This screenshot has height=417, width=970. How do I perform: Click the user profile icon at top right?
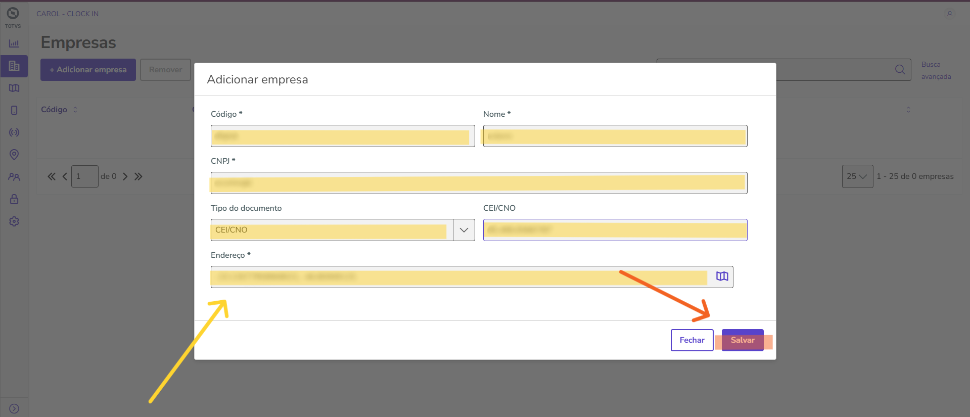click(949, 14)
